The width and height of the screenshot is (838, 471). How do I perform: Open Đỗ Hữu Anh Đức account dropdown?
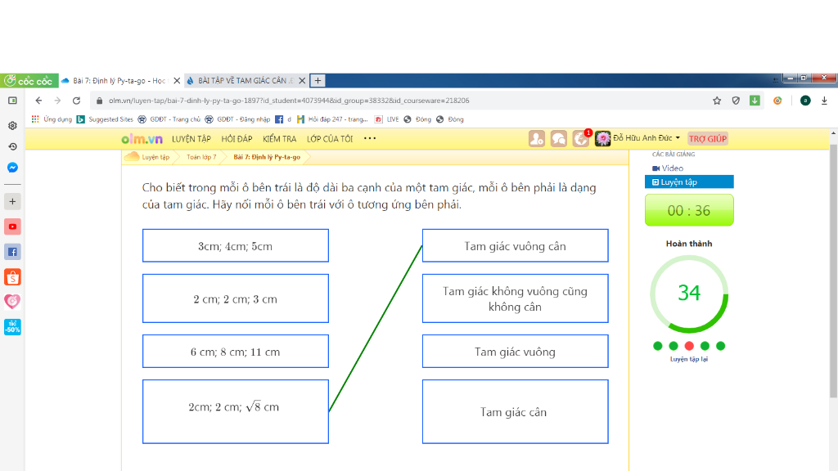647,138
